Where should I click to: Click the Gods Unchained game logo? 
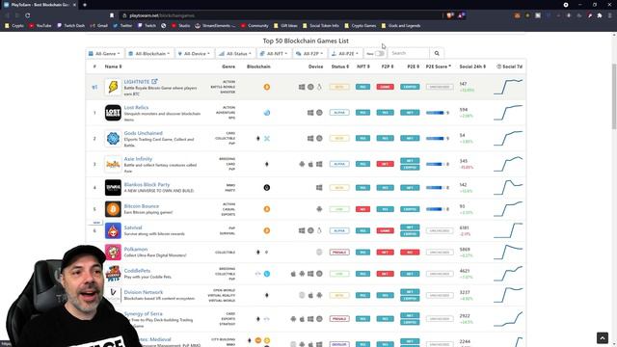click(x=113, y=138)
